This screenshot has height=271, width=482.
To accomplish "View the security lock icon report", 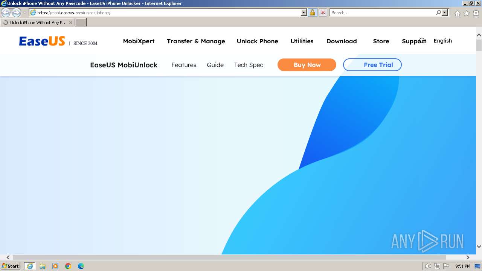I will coord(312,13).
